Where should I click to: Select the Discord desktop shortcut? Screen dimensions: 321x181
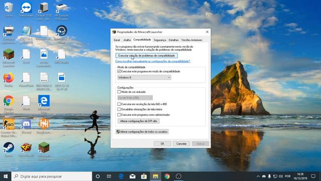point(26,126)
